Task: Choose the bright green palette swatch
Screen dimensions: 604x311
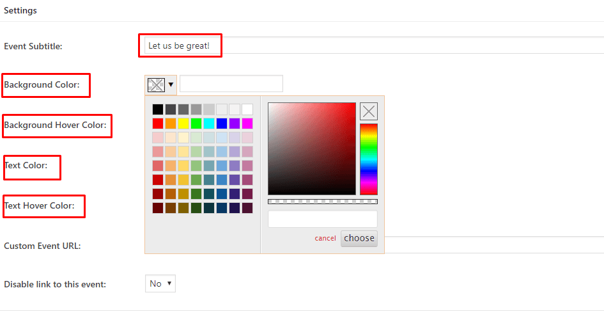Action: 196,124
